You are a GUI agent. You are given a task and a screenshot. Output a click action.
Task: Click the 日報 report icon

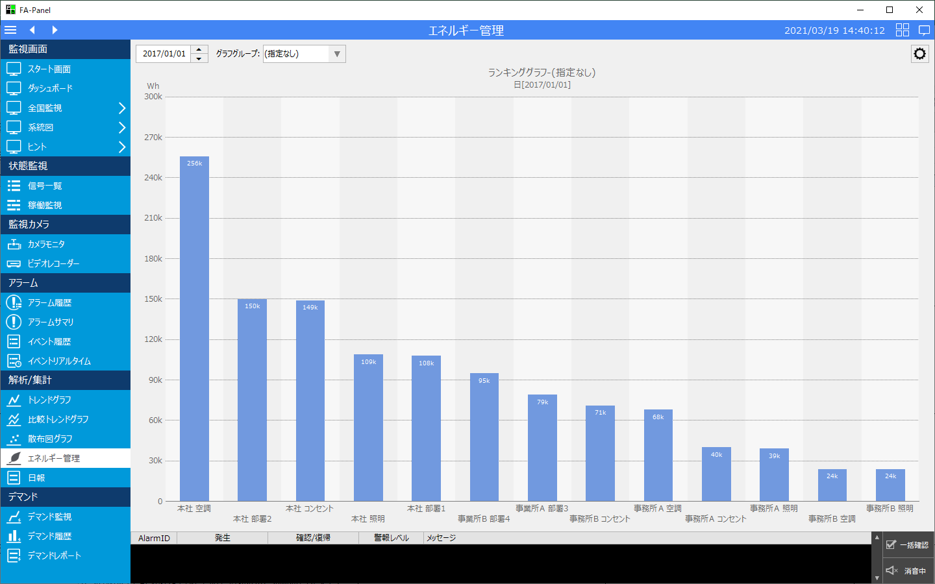(x=14, y=478)
